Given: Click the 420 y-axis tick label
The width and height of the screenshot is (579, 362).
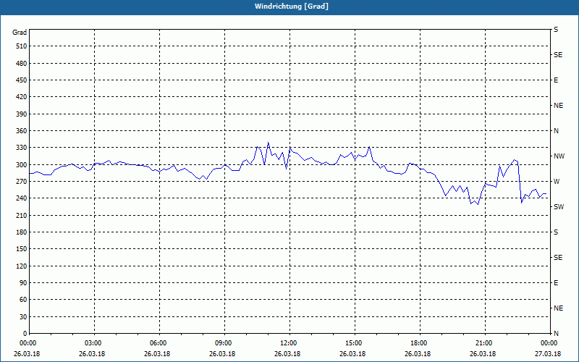Looking at the screenshot, I should tap(22, 97).
